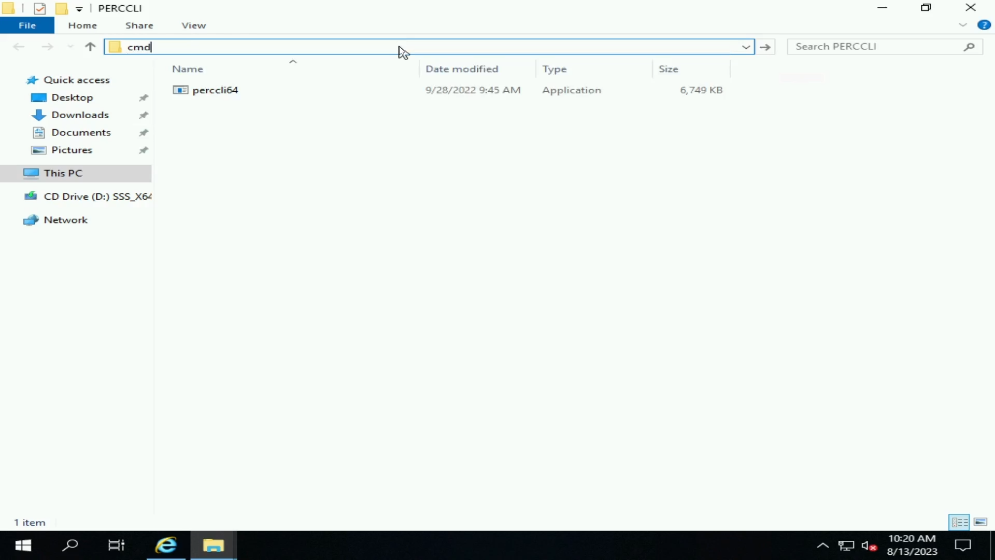Click the perccli64 application icon

tap(180, 90)
